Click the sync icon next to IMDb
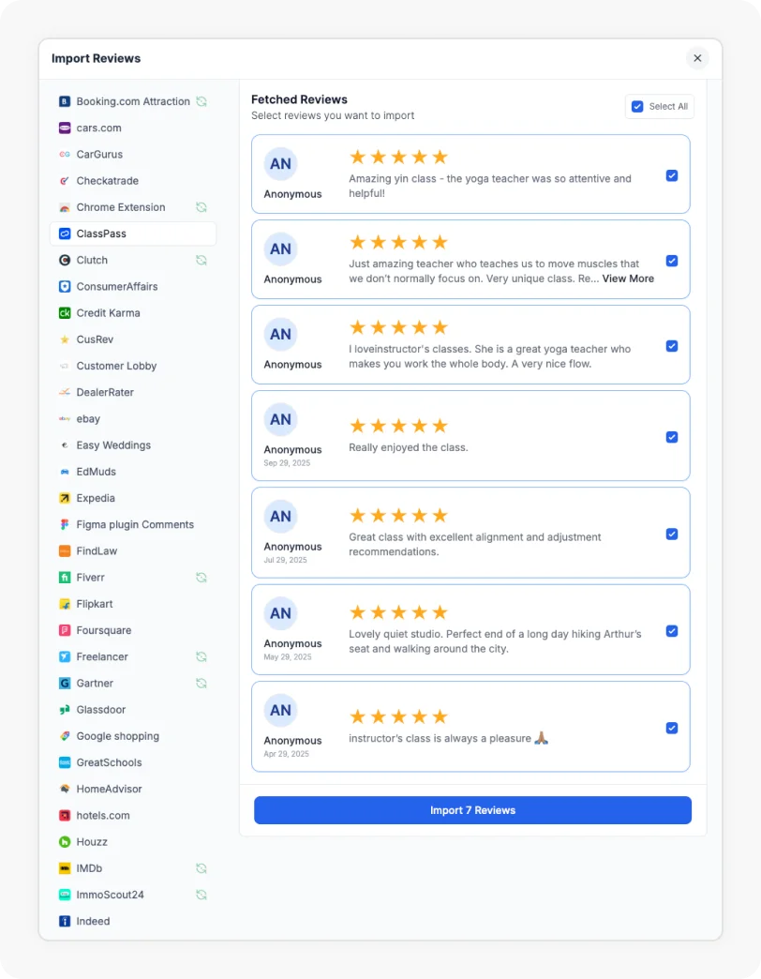This screenshot has height=979, width=761. pyautogui.click(x=201, y=868)
